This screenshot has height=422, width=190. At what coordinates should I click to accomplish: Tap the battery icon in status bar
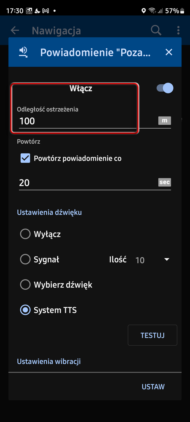pyautogui.click(x=182, y=11)
